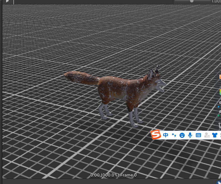Play the animation preview
The width and height of the screenshot is (221, 184).
click(7, 1)
